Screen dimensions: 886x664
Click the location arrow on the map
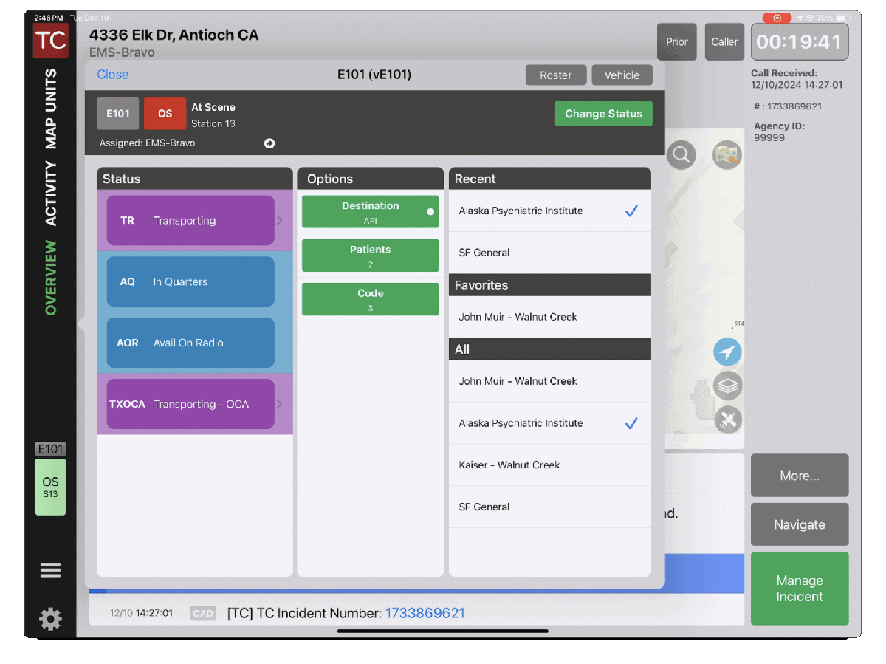pyautogui.click(x=727, y=352)
